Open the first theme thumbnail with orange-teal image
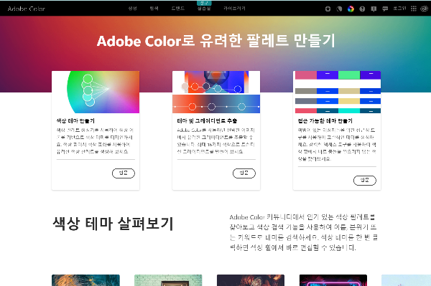The image size is (431, 286). [85, 280]
